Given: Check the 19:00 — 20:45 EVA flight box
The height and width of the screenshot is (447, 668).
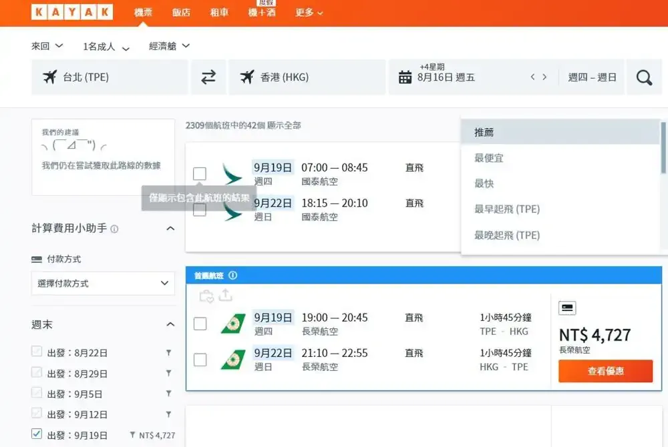Looking at the screenshot, I should coord(200,324).
